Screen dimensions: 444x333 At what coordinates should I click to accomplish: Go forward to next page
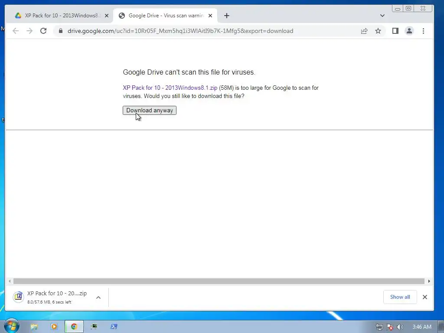pyautogui.click(x=29, y=31)
